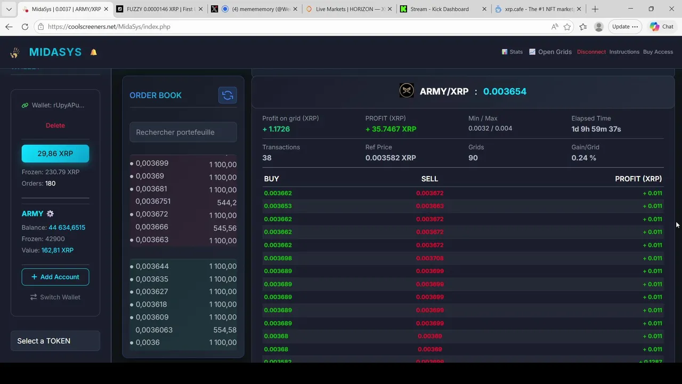The image size is (682, 384).
Task: Click the ARMY token logo
Action: pyautogui.click(x=407, y=91)
